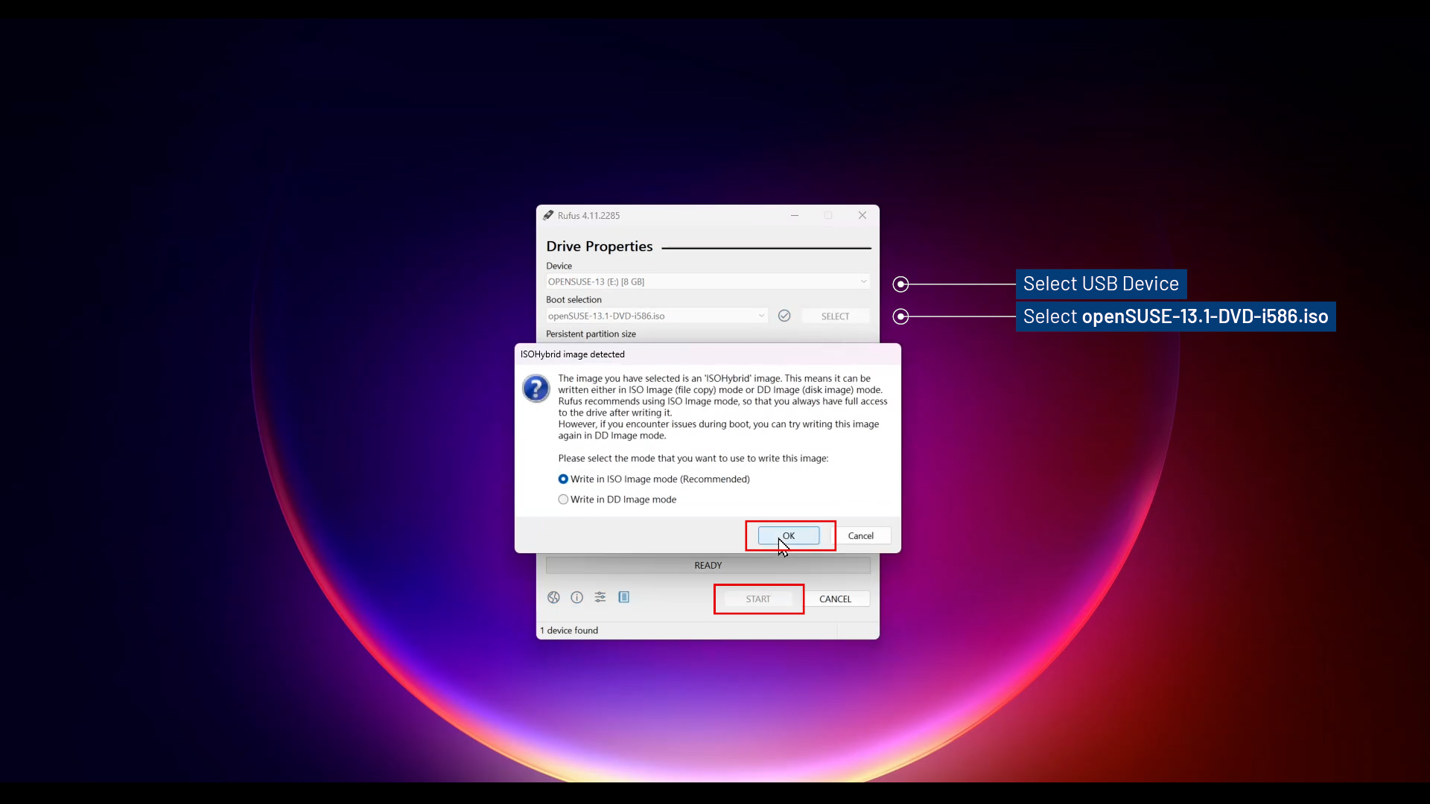
Task: Click the Rufus USB icon in title bar
Action: pyautogui.click(x=548, y=215)
